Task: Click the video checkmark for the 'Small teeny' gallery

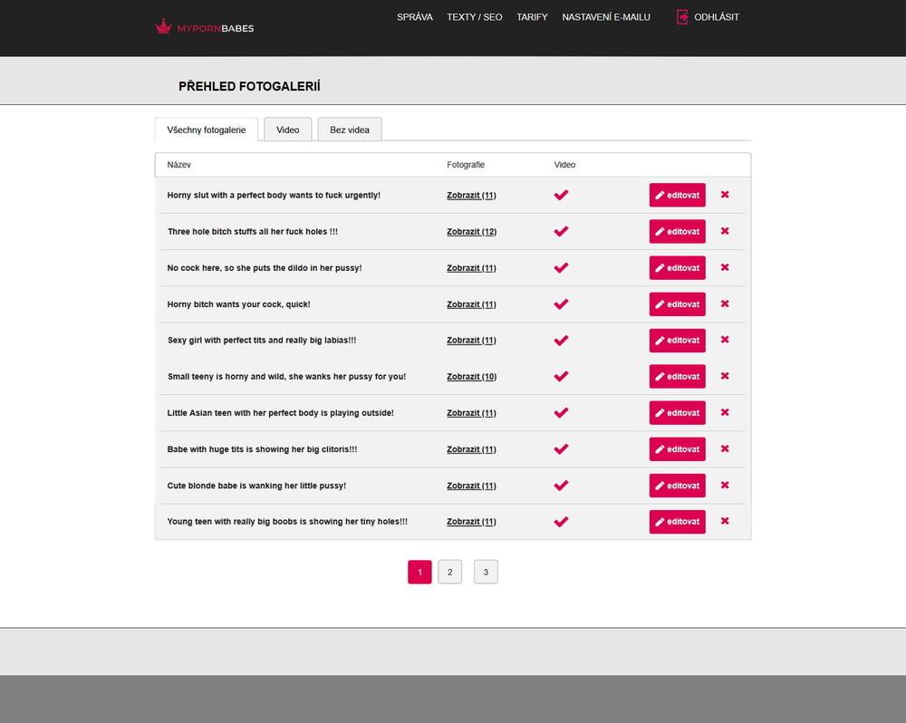Action: (x=561, y=376)
